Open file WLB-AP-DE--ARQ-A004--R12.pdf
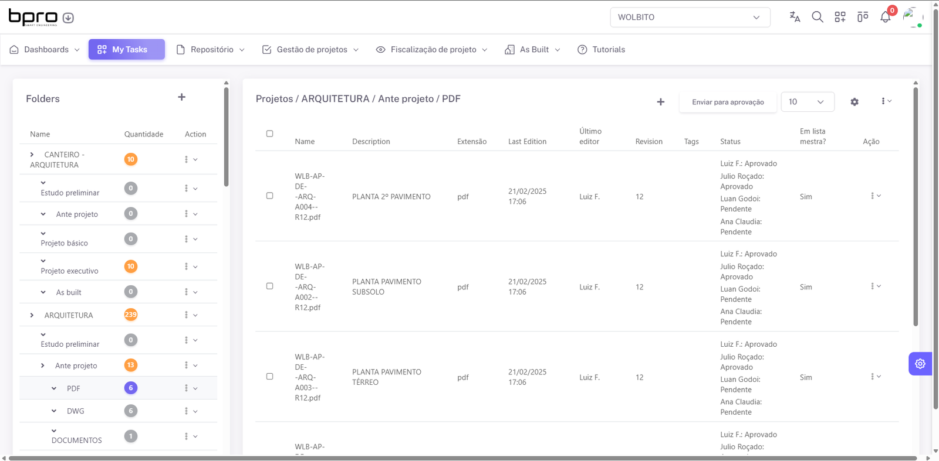 (309, 196)
